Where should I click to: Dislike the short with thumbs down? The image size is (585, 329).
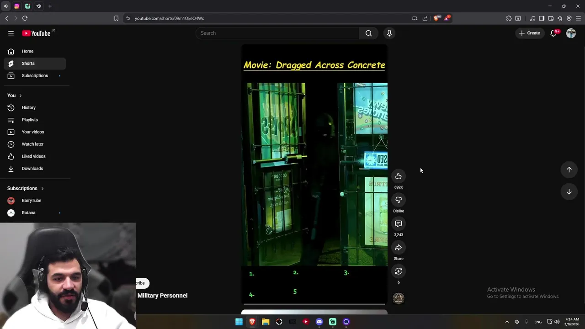[399, 200]
